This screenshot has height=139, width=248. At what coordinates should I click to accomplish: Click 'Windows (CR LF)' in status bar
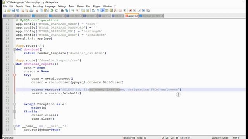click(x=220, y=137)
